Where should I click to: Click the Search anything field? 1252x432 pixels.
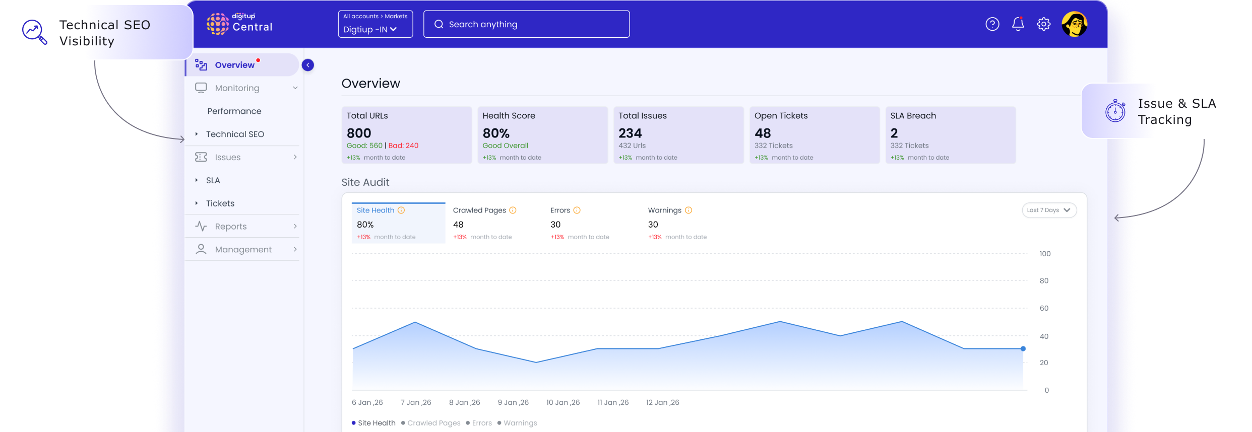pyautogui.click(x=527, y=24)
